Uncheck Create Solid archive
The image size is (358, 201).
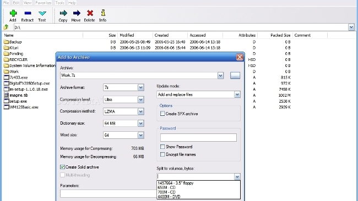pos(62,167)
